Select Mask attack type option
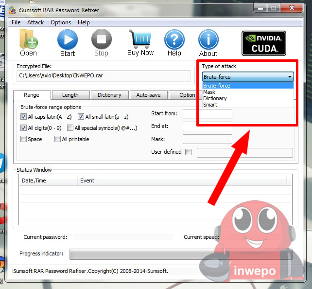The image size is (312, 289). pyautogui.click(x=248, y=92)
